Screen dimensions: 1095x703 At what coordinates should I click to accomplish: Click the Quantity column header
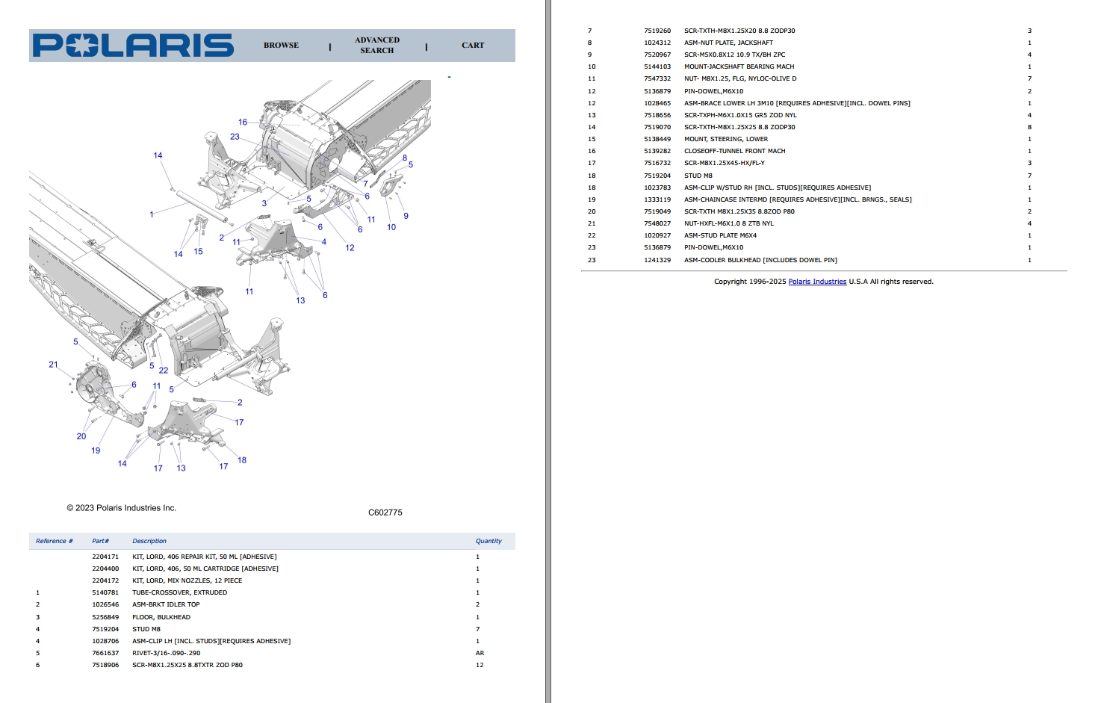click(488, 541)
